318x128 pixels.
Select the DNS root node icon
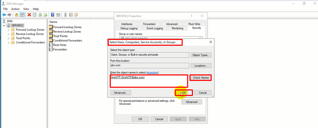click(4, 21)
